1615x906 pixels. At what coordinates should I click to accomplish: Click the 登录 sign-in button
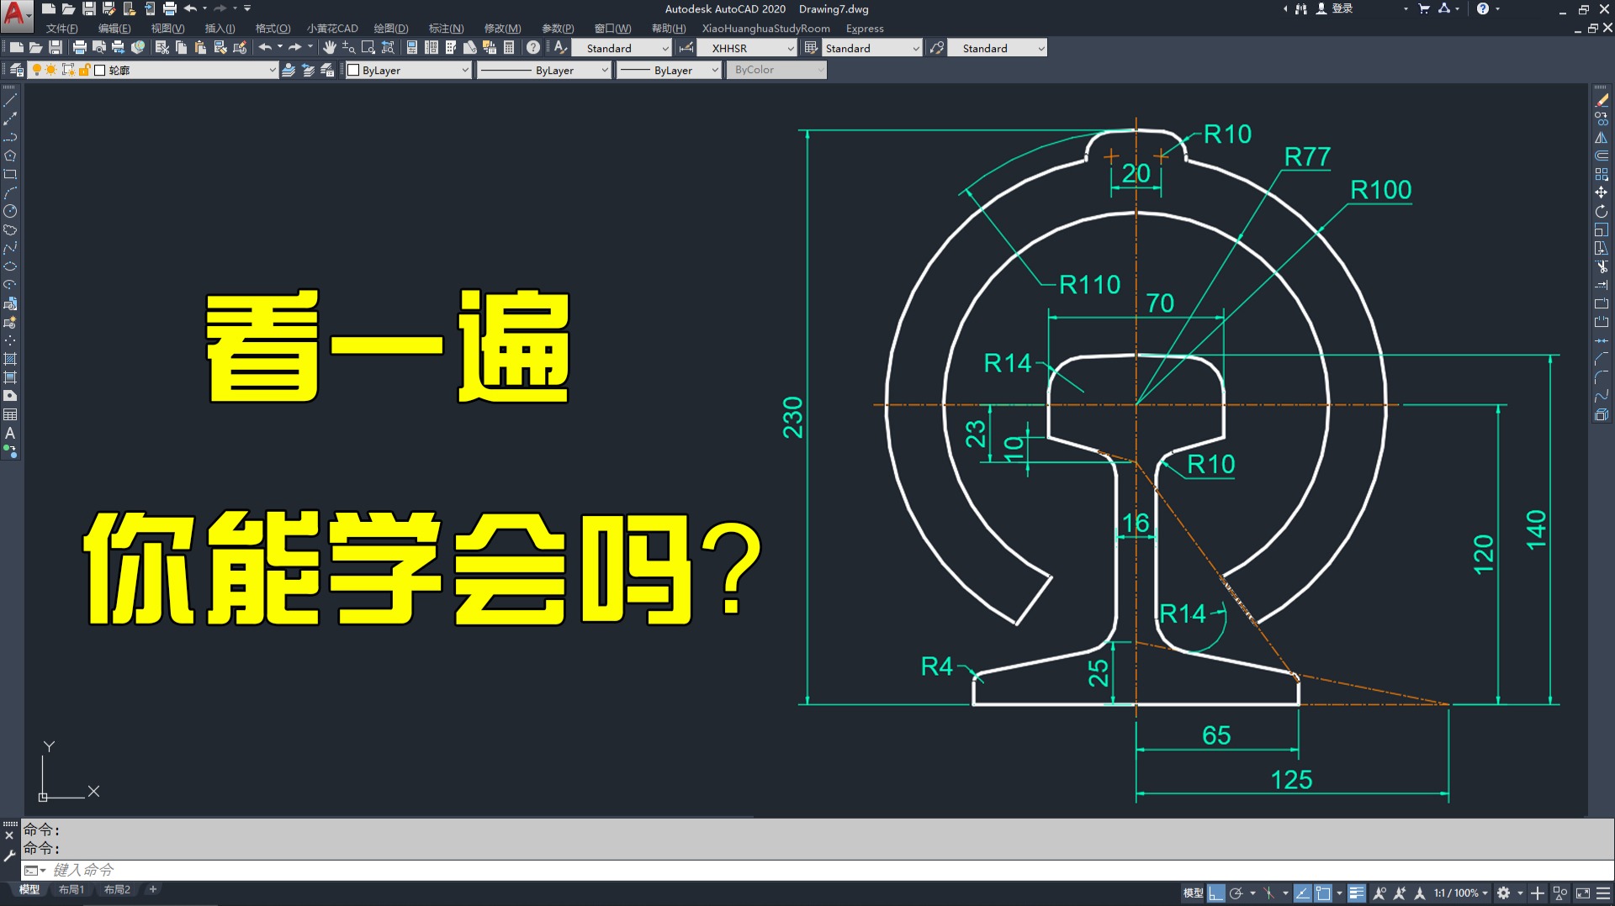tap(1342, 8)
